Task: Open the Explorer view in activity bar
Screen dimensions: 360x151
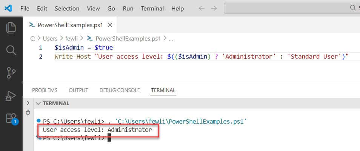Action: point(11,28)
